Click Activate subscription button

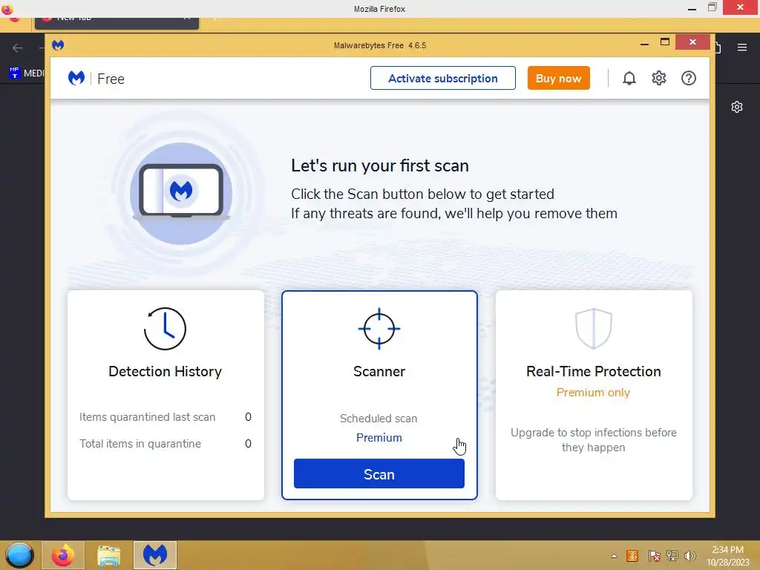tap(442, 78)
